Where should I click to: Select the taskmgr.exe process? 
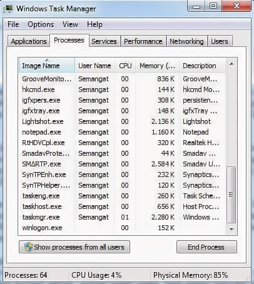click(122, 217)
